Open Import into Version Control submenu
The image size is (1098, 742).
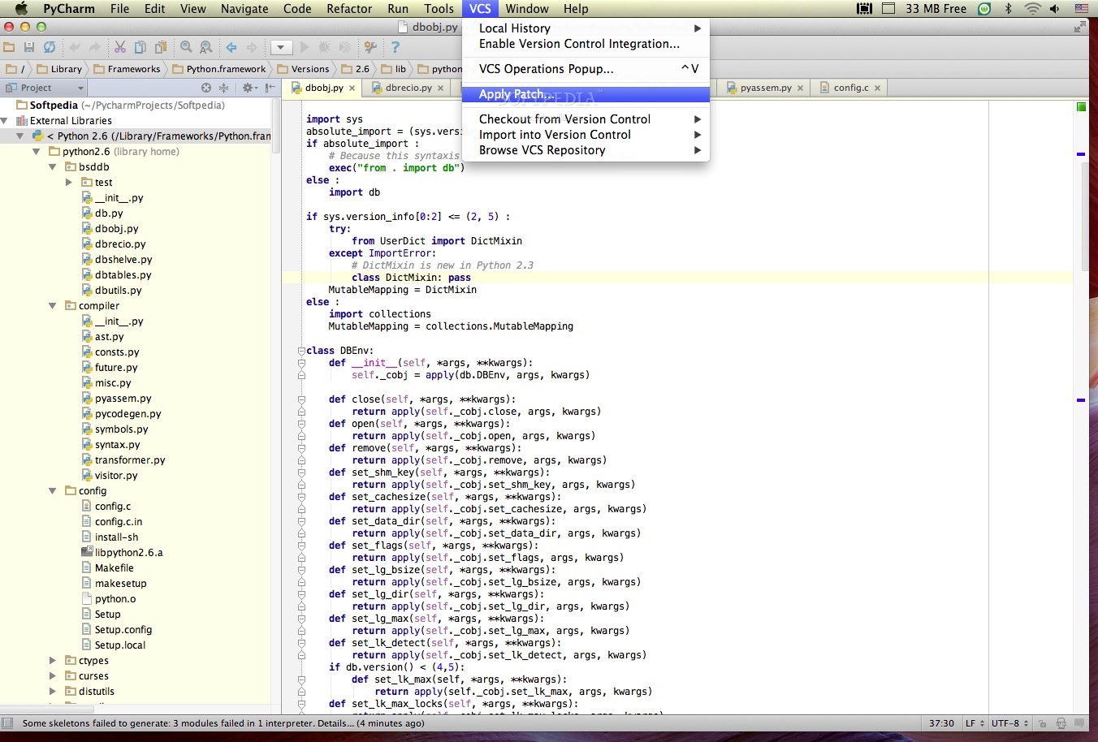click(x=586, y=135)
